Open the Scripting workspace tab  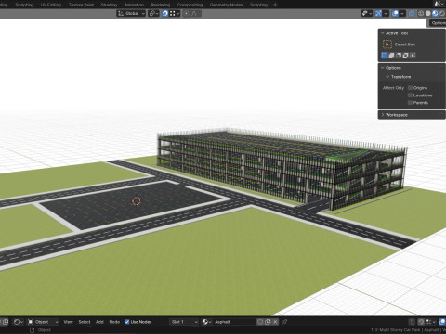[258, 5]
